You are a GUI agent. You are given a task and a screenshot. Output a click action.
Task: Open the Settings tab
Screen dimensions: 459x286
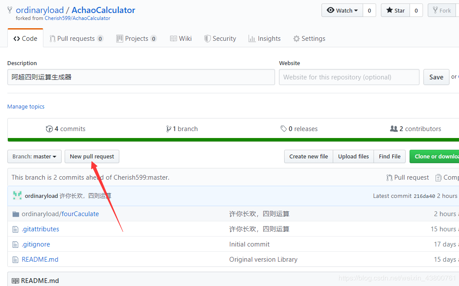tap(309, 38)
